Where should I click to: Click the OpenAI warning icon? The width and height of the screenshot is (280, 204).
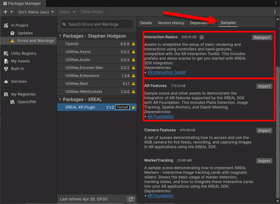click(x=133, y=44)
